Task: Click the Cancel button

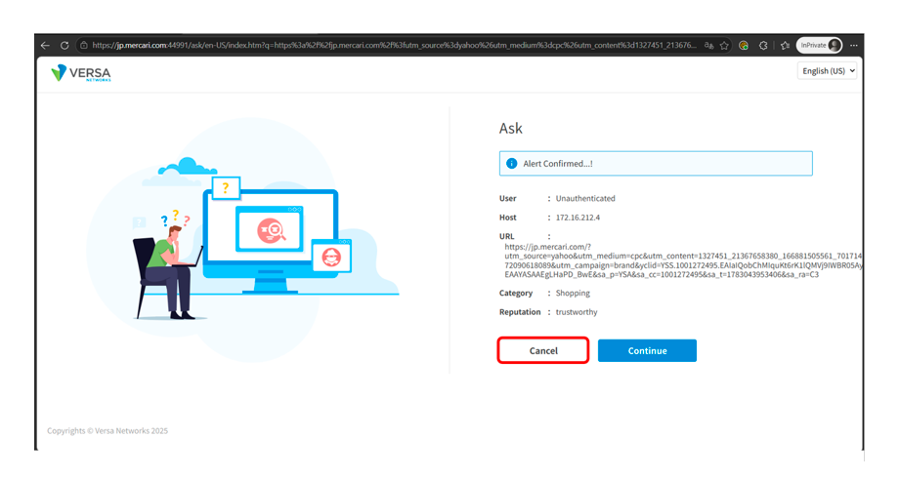Action: 543,350
